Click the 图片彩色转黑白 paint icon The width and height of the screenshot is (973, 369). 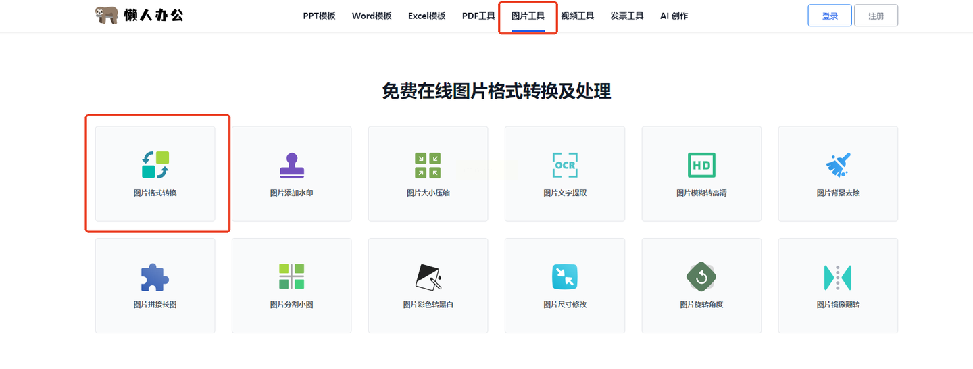[x=428, y=277]
